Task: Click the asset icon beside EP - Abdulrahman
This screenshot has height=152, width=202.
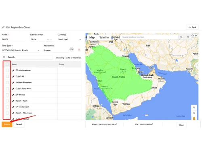Action: tap(13, 71)
